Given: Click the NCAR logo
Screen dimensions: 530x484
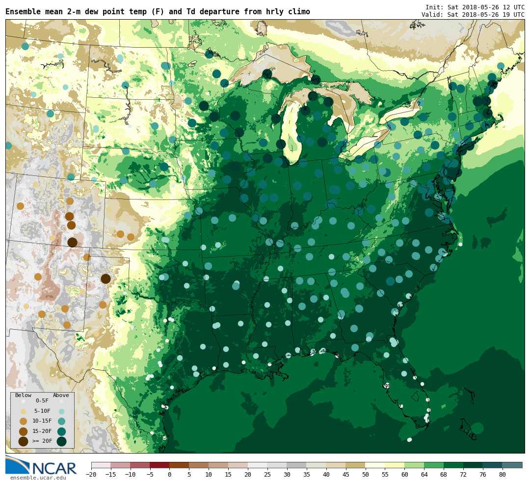Looking at the screenshot, I should pos(41,465).
